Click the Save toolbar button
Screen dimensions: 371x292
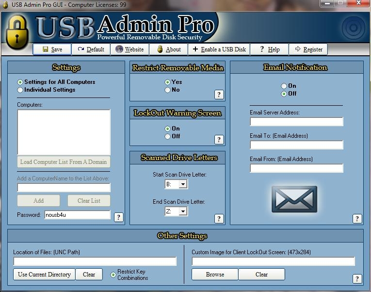pyautogui.click(x=52, y=49)
